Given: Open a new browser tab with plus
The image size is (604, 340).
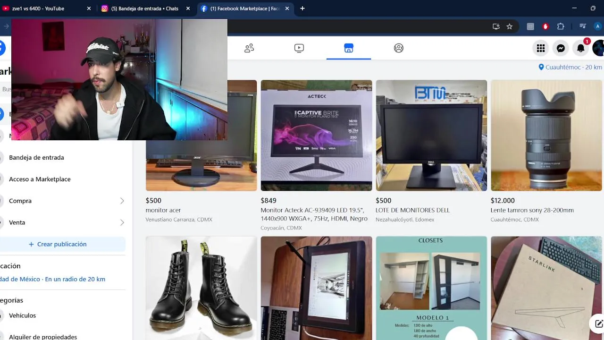Looking at the screenshot, I should click(x=302, y=8).
